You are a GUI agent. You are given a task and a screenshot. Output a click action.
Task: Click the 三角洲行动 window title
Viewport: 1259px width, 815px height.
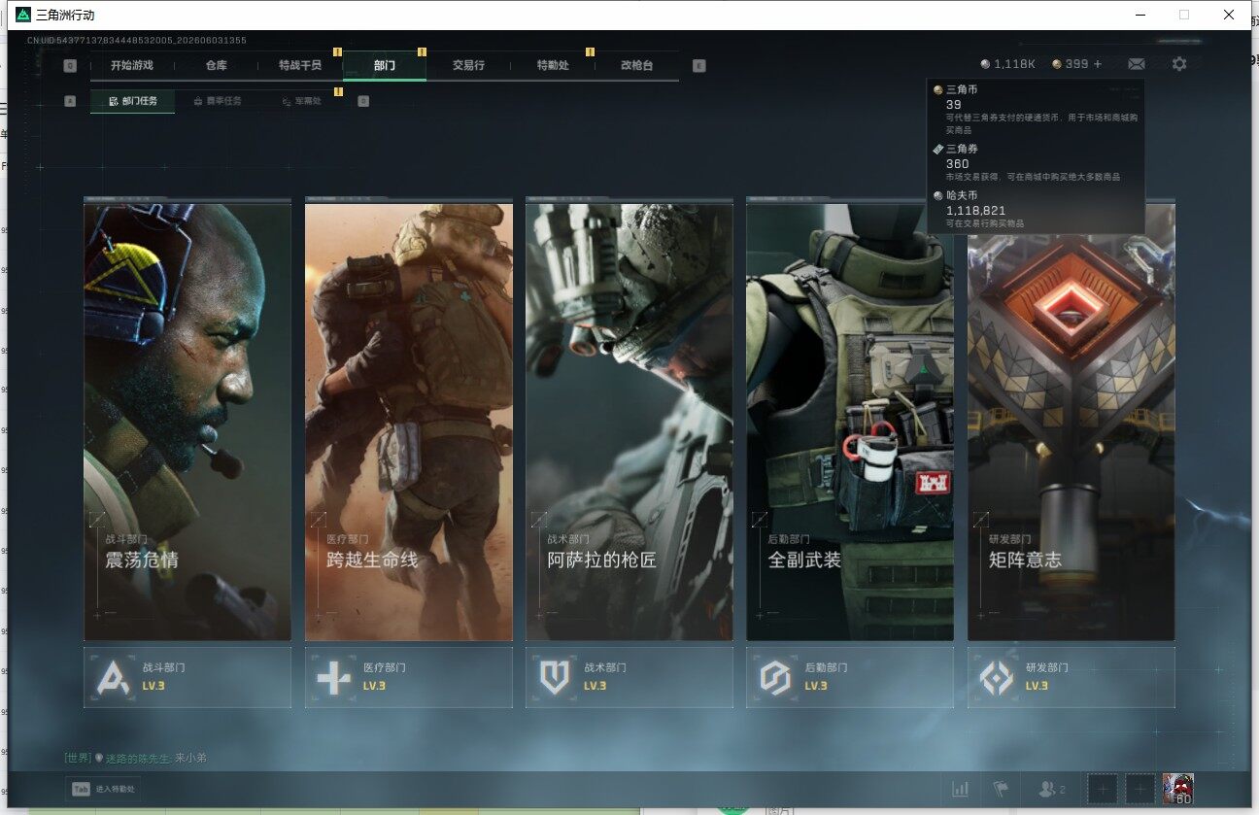[66, 15]
